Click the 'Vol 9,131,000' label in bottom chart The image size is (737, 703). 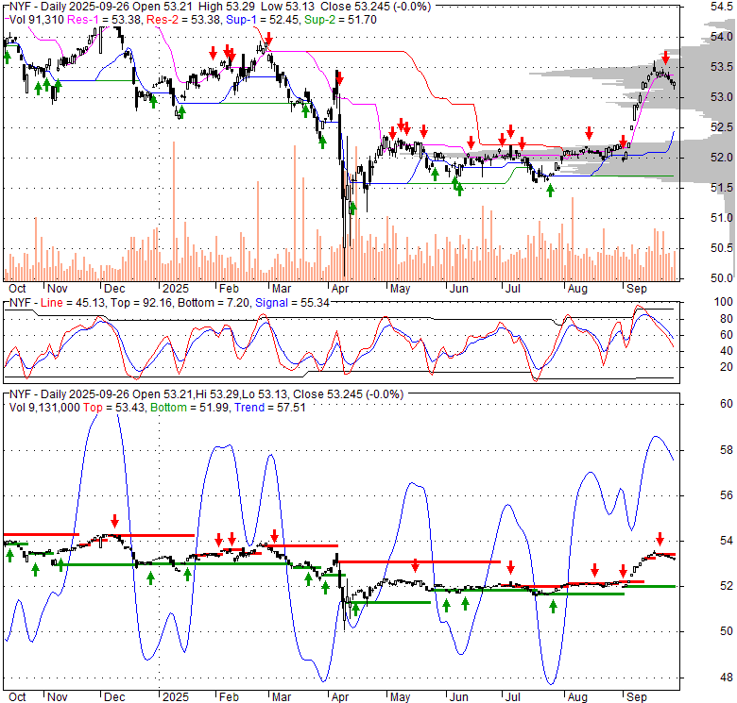pyautogui.click(x=44, y=408)
